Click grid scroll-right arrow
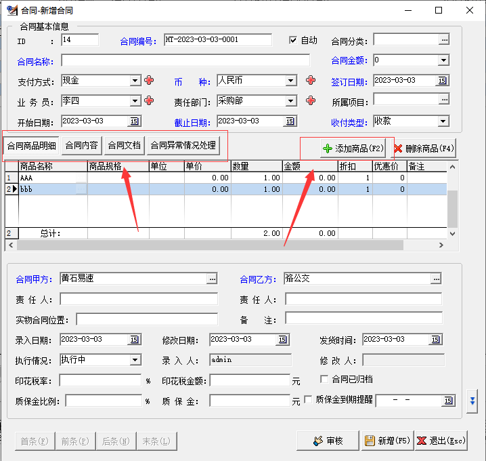This screenshot has height=461, width=486. coord(441,245)
